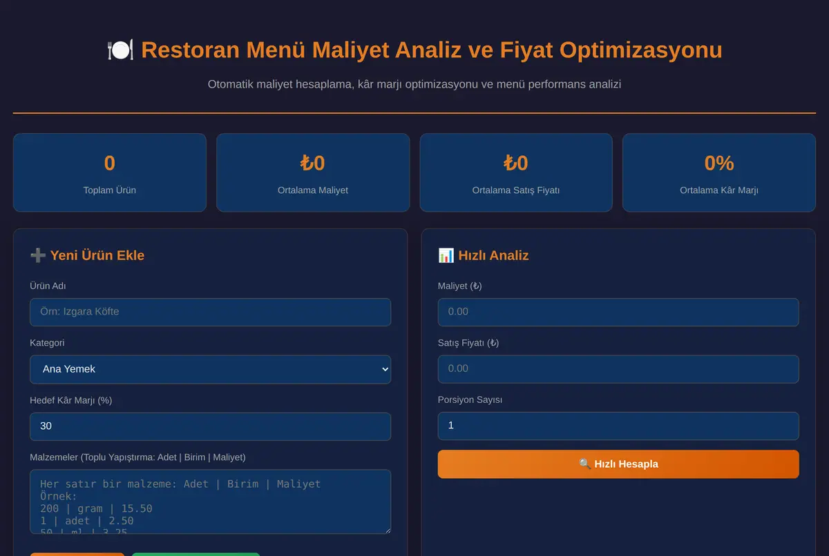The image size is (829, 556).
Task: Focus the Hedef Kâr Marjı field
Action: click(210, 426)
